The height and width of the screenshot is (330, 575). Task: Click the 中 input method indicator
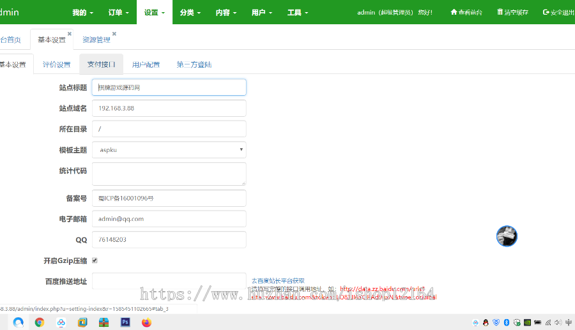coord(569,323)
